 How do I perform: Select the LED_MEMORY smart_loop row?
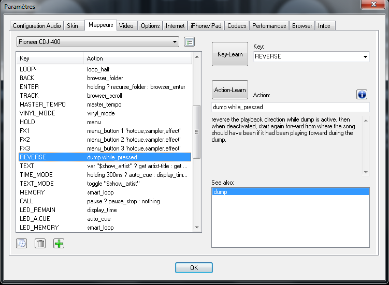click(105, 228)
